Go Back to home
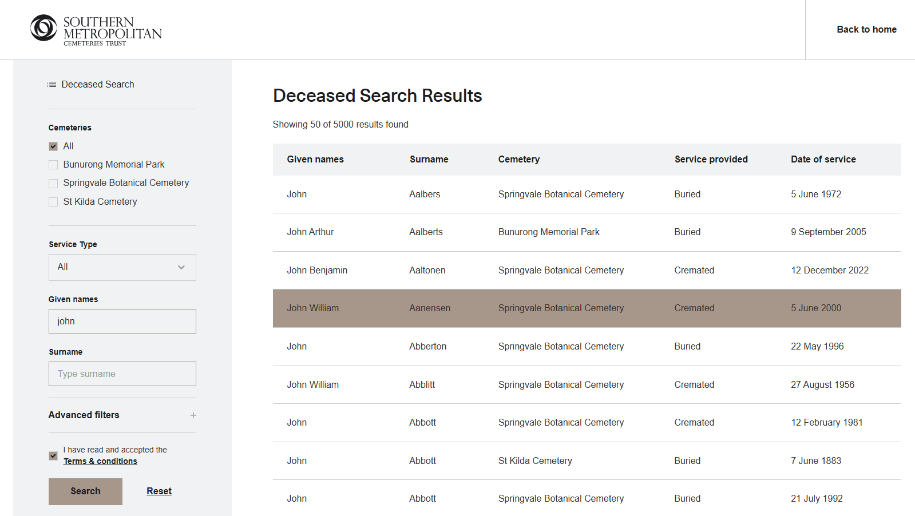Screen dimensions: 915x516 pyautogui.click(x=866, y=30)
